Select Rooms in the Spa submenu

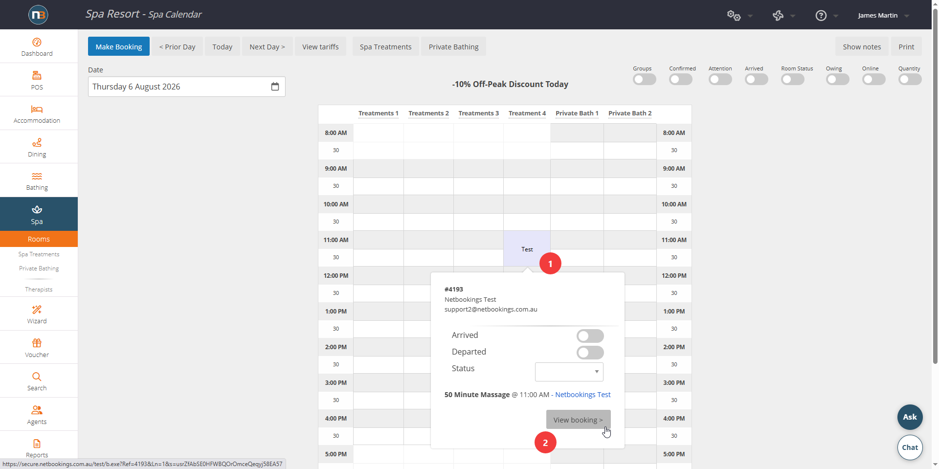39,239
